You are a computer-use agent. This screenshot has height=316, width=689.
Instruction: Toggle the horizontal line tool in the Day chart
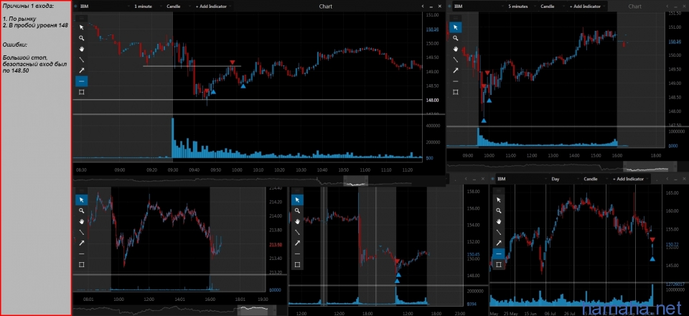(x=499, y=254)
